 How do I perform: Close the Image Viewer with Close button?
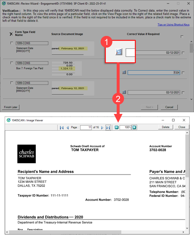click(x=182, y=127)
